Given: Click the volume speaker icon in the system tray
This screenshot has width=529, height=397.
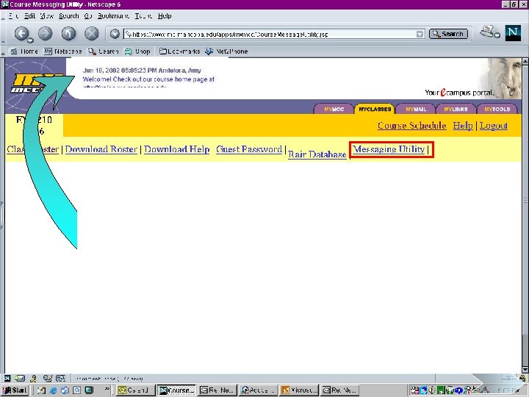Looking at the screenshot, I should (x=431, y=390).
